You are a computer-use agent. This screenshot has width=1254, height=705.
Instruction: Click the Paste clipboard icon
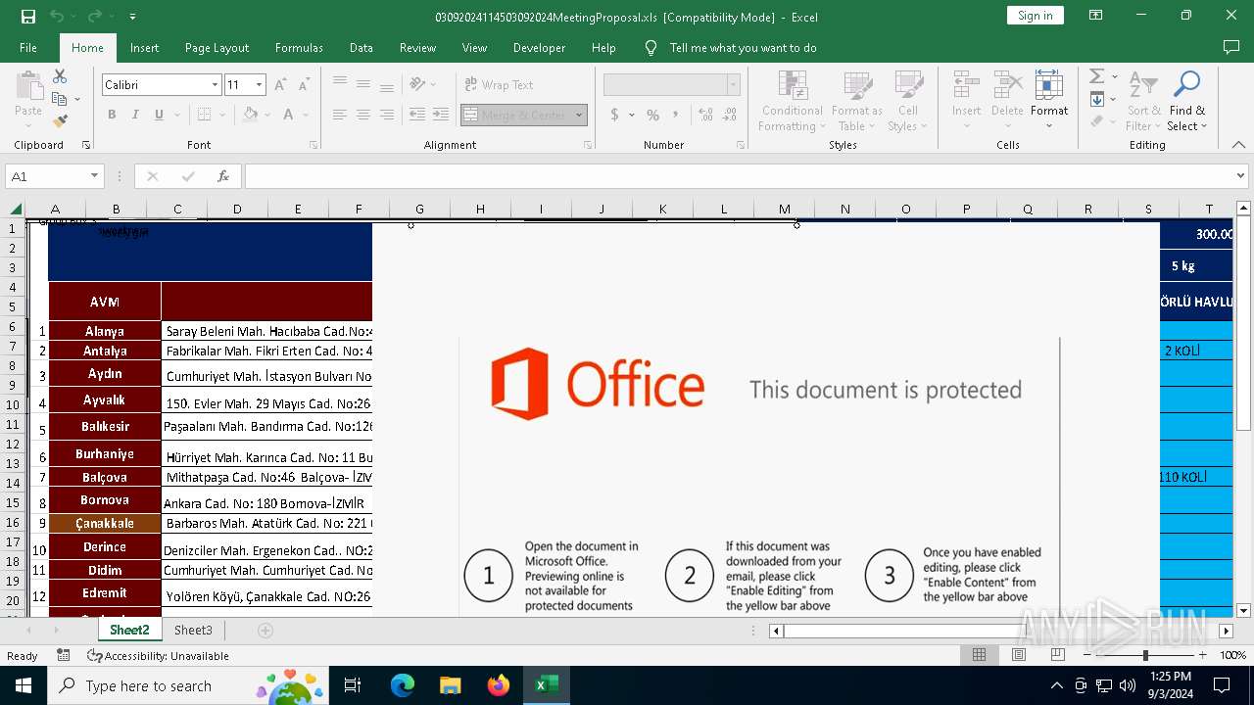[x=28, y=86]
